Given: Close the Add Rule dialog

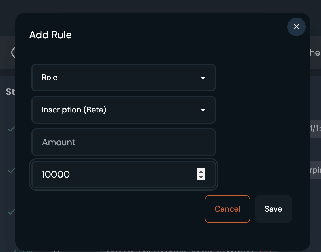Looking at the screenshot, I should tap(296, 27).
